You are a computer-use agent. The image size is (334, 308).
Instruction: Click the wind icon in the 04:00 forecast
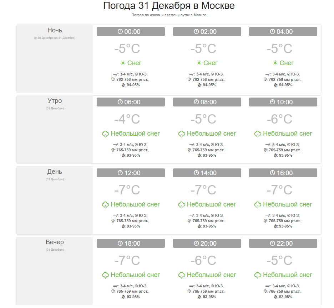coord(268,74)
